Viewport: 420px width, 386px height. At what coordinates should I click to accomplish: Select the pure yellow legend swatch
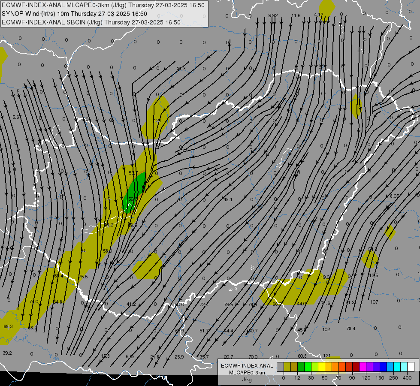point(321,367)
